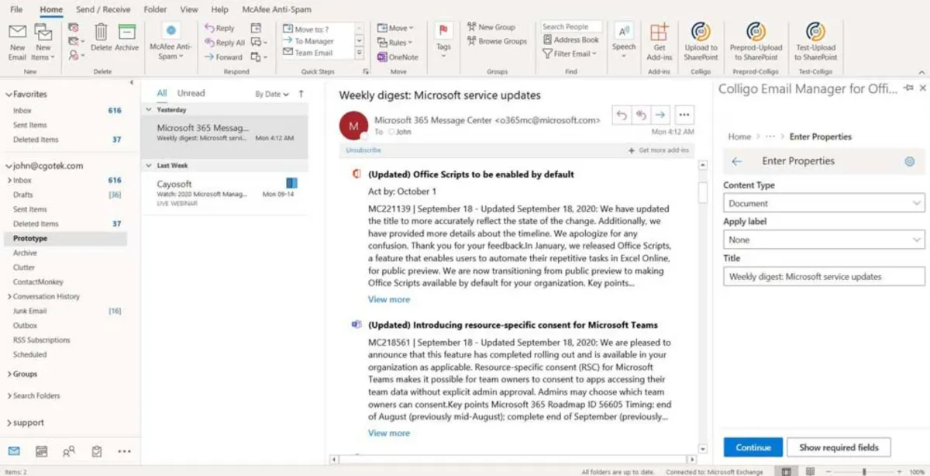
Task: Click 'Get more add-ins' in message header
Action: 659,150
